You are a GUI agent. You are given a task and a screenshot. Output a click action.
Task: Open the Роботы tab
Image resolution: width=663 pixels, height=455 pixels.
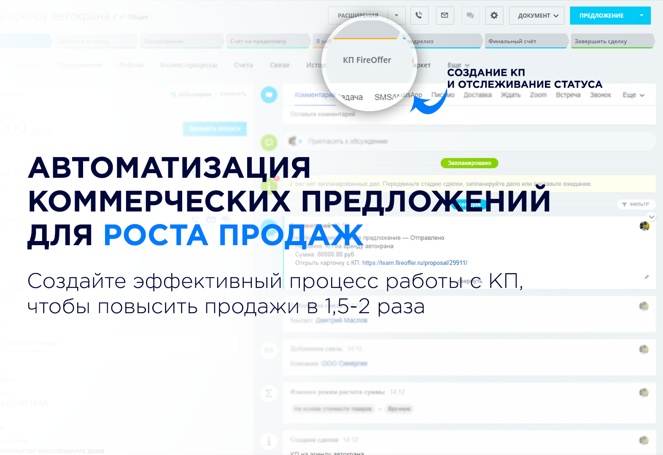(131, 65)
